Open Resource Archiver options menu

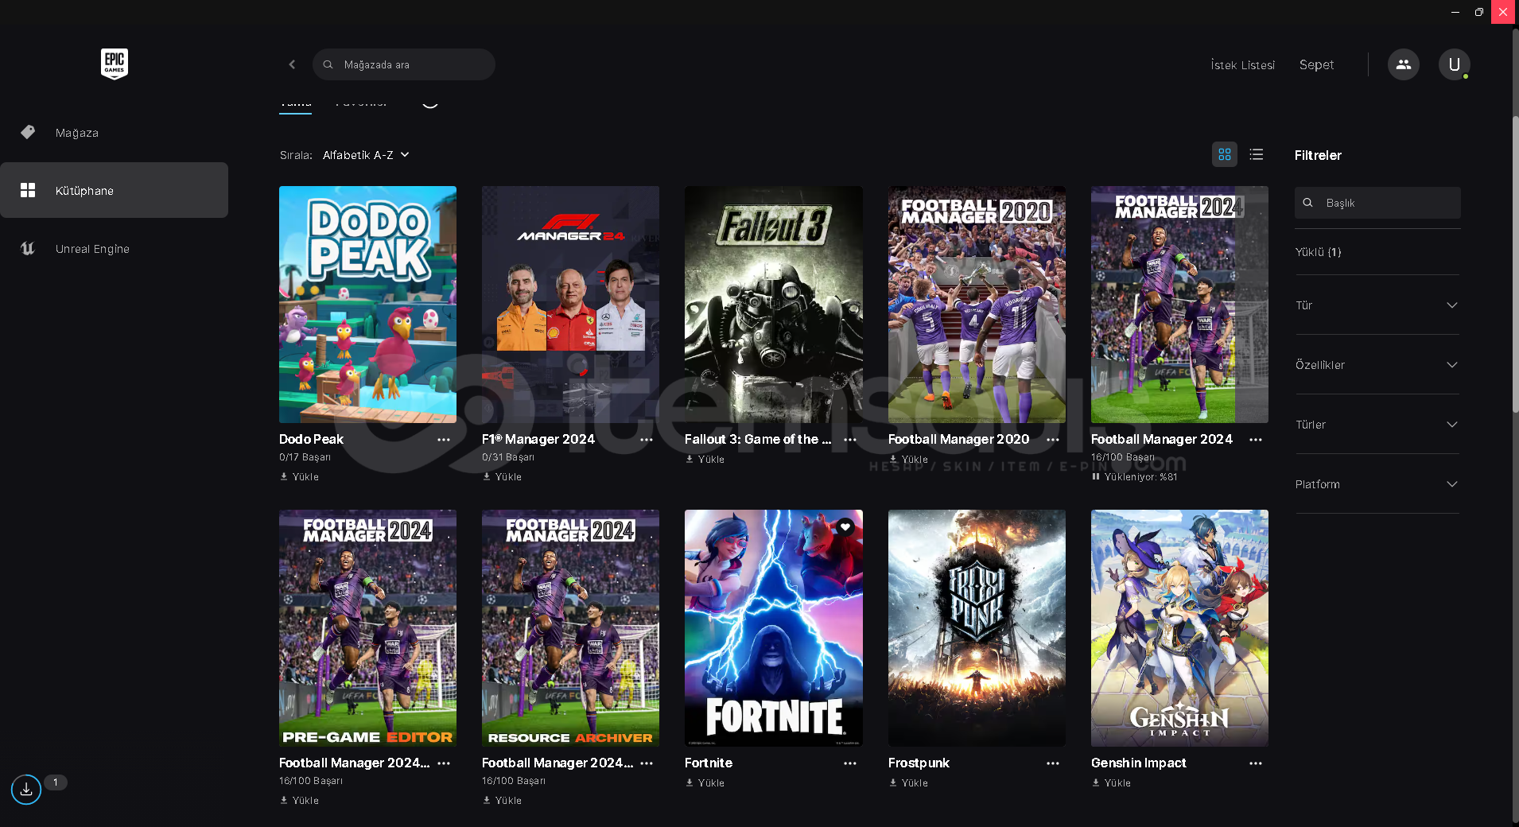[x=647, y=763]
